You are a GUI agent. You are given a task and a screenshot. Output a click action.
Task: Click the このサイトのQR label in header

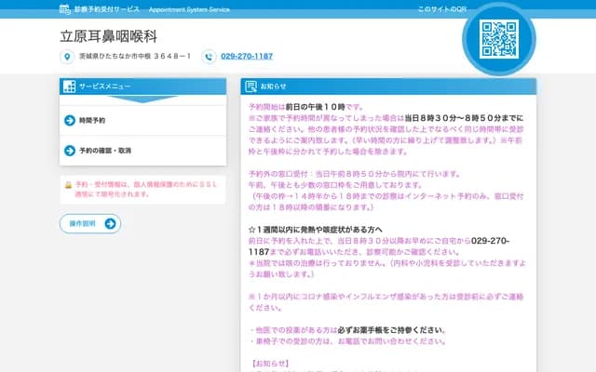(x=441, y=8)
